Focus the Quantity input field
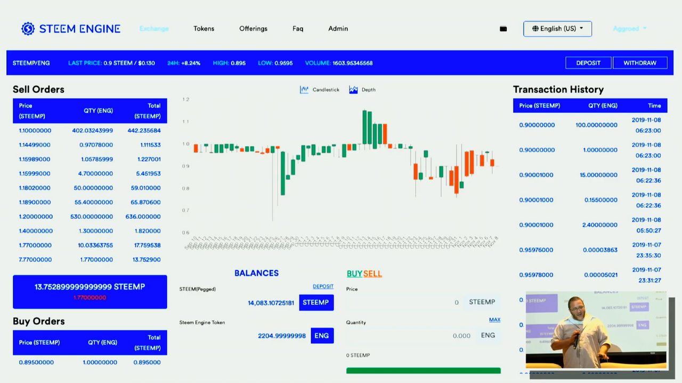The width and height of the screenshot is (682, 383). [410, 336]
